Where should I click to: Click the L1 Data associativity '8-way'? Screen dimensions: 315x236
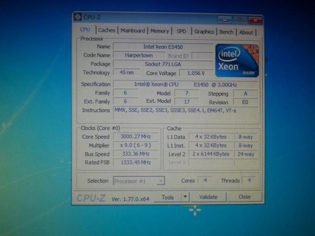[246, 137]
